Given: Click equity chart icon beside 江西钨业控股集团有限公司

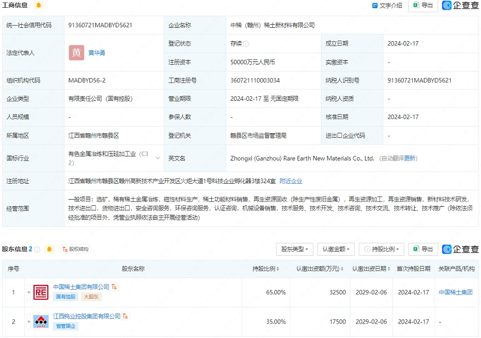Looking at the screenshot, I should coord(126,316).
